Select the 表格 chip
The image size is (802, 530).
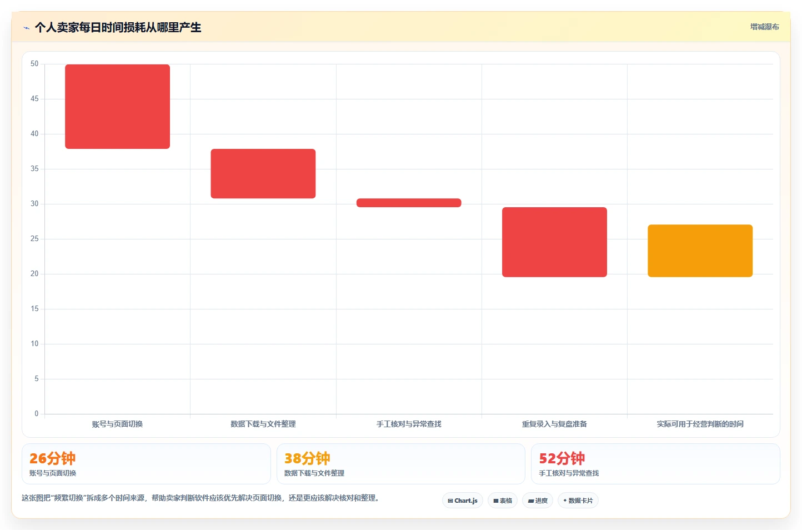click(x=503, y=501)
